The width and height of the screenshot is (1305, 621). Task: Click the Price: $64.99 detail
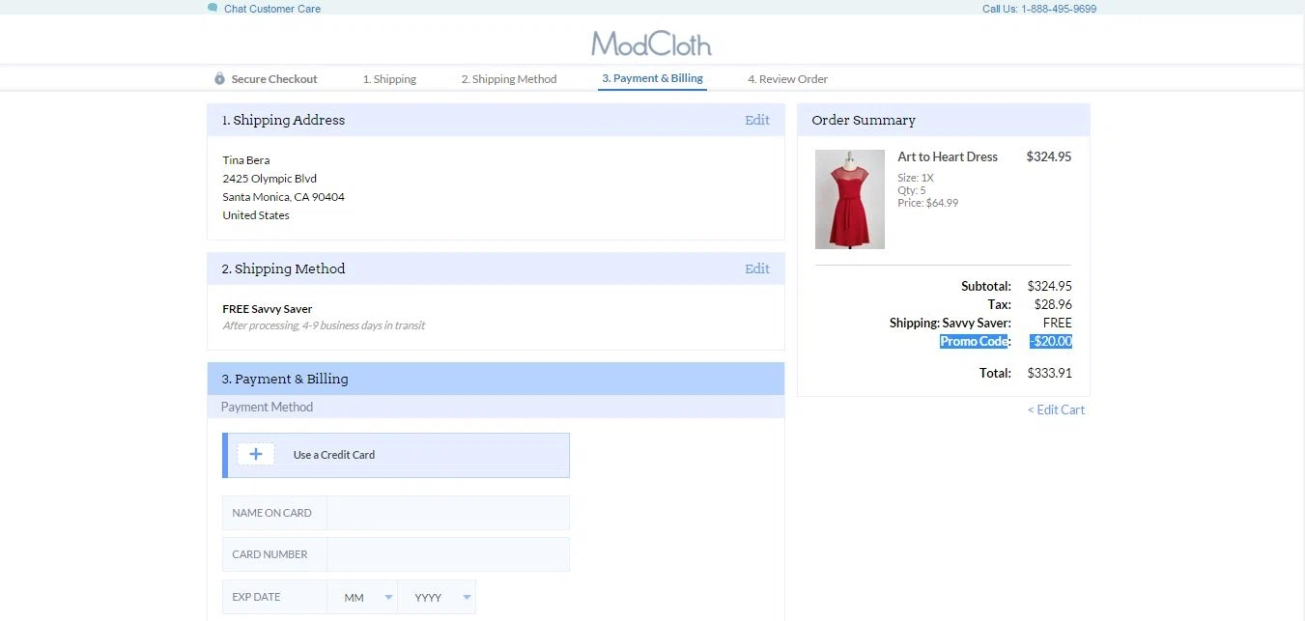[x=928, y=203]
